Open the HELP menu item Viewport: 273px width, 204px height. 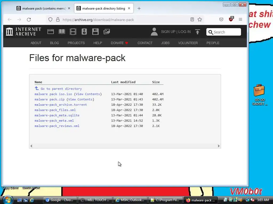[x=98, y=43]
